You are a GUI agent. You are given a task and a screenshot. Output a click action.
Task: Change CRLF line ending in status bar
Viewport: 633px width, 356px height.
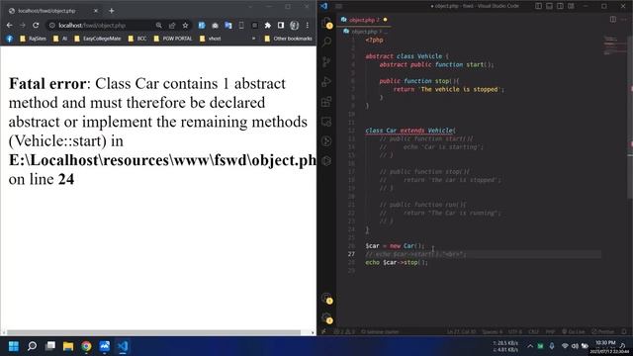coord(534,332)
